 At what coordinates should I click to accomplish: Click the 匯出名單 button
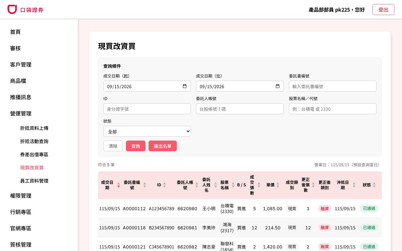pos(163,146)
